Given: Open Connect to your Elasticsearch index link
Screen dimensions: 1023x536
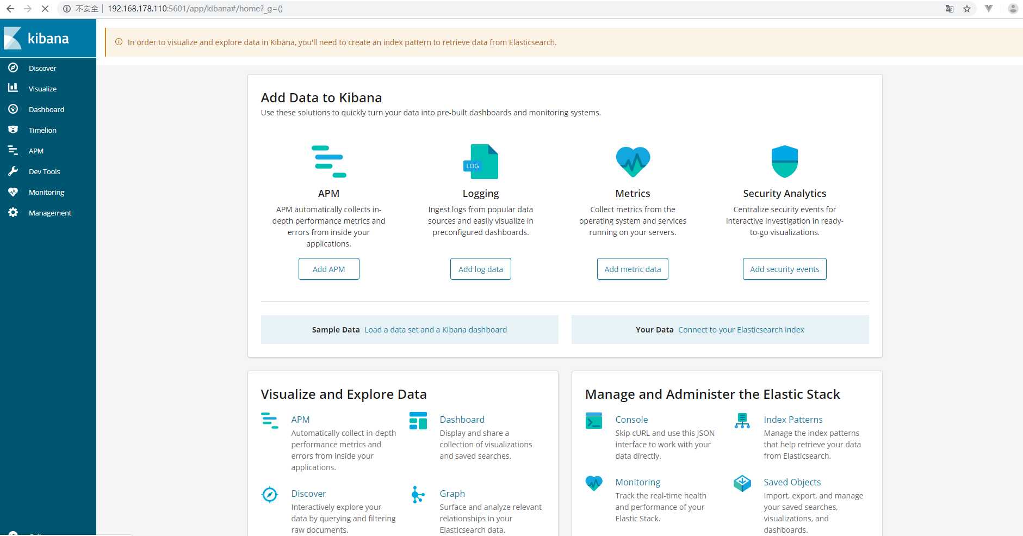Looking at the screenshot, I should point(741,330).
